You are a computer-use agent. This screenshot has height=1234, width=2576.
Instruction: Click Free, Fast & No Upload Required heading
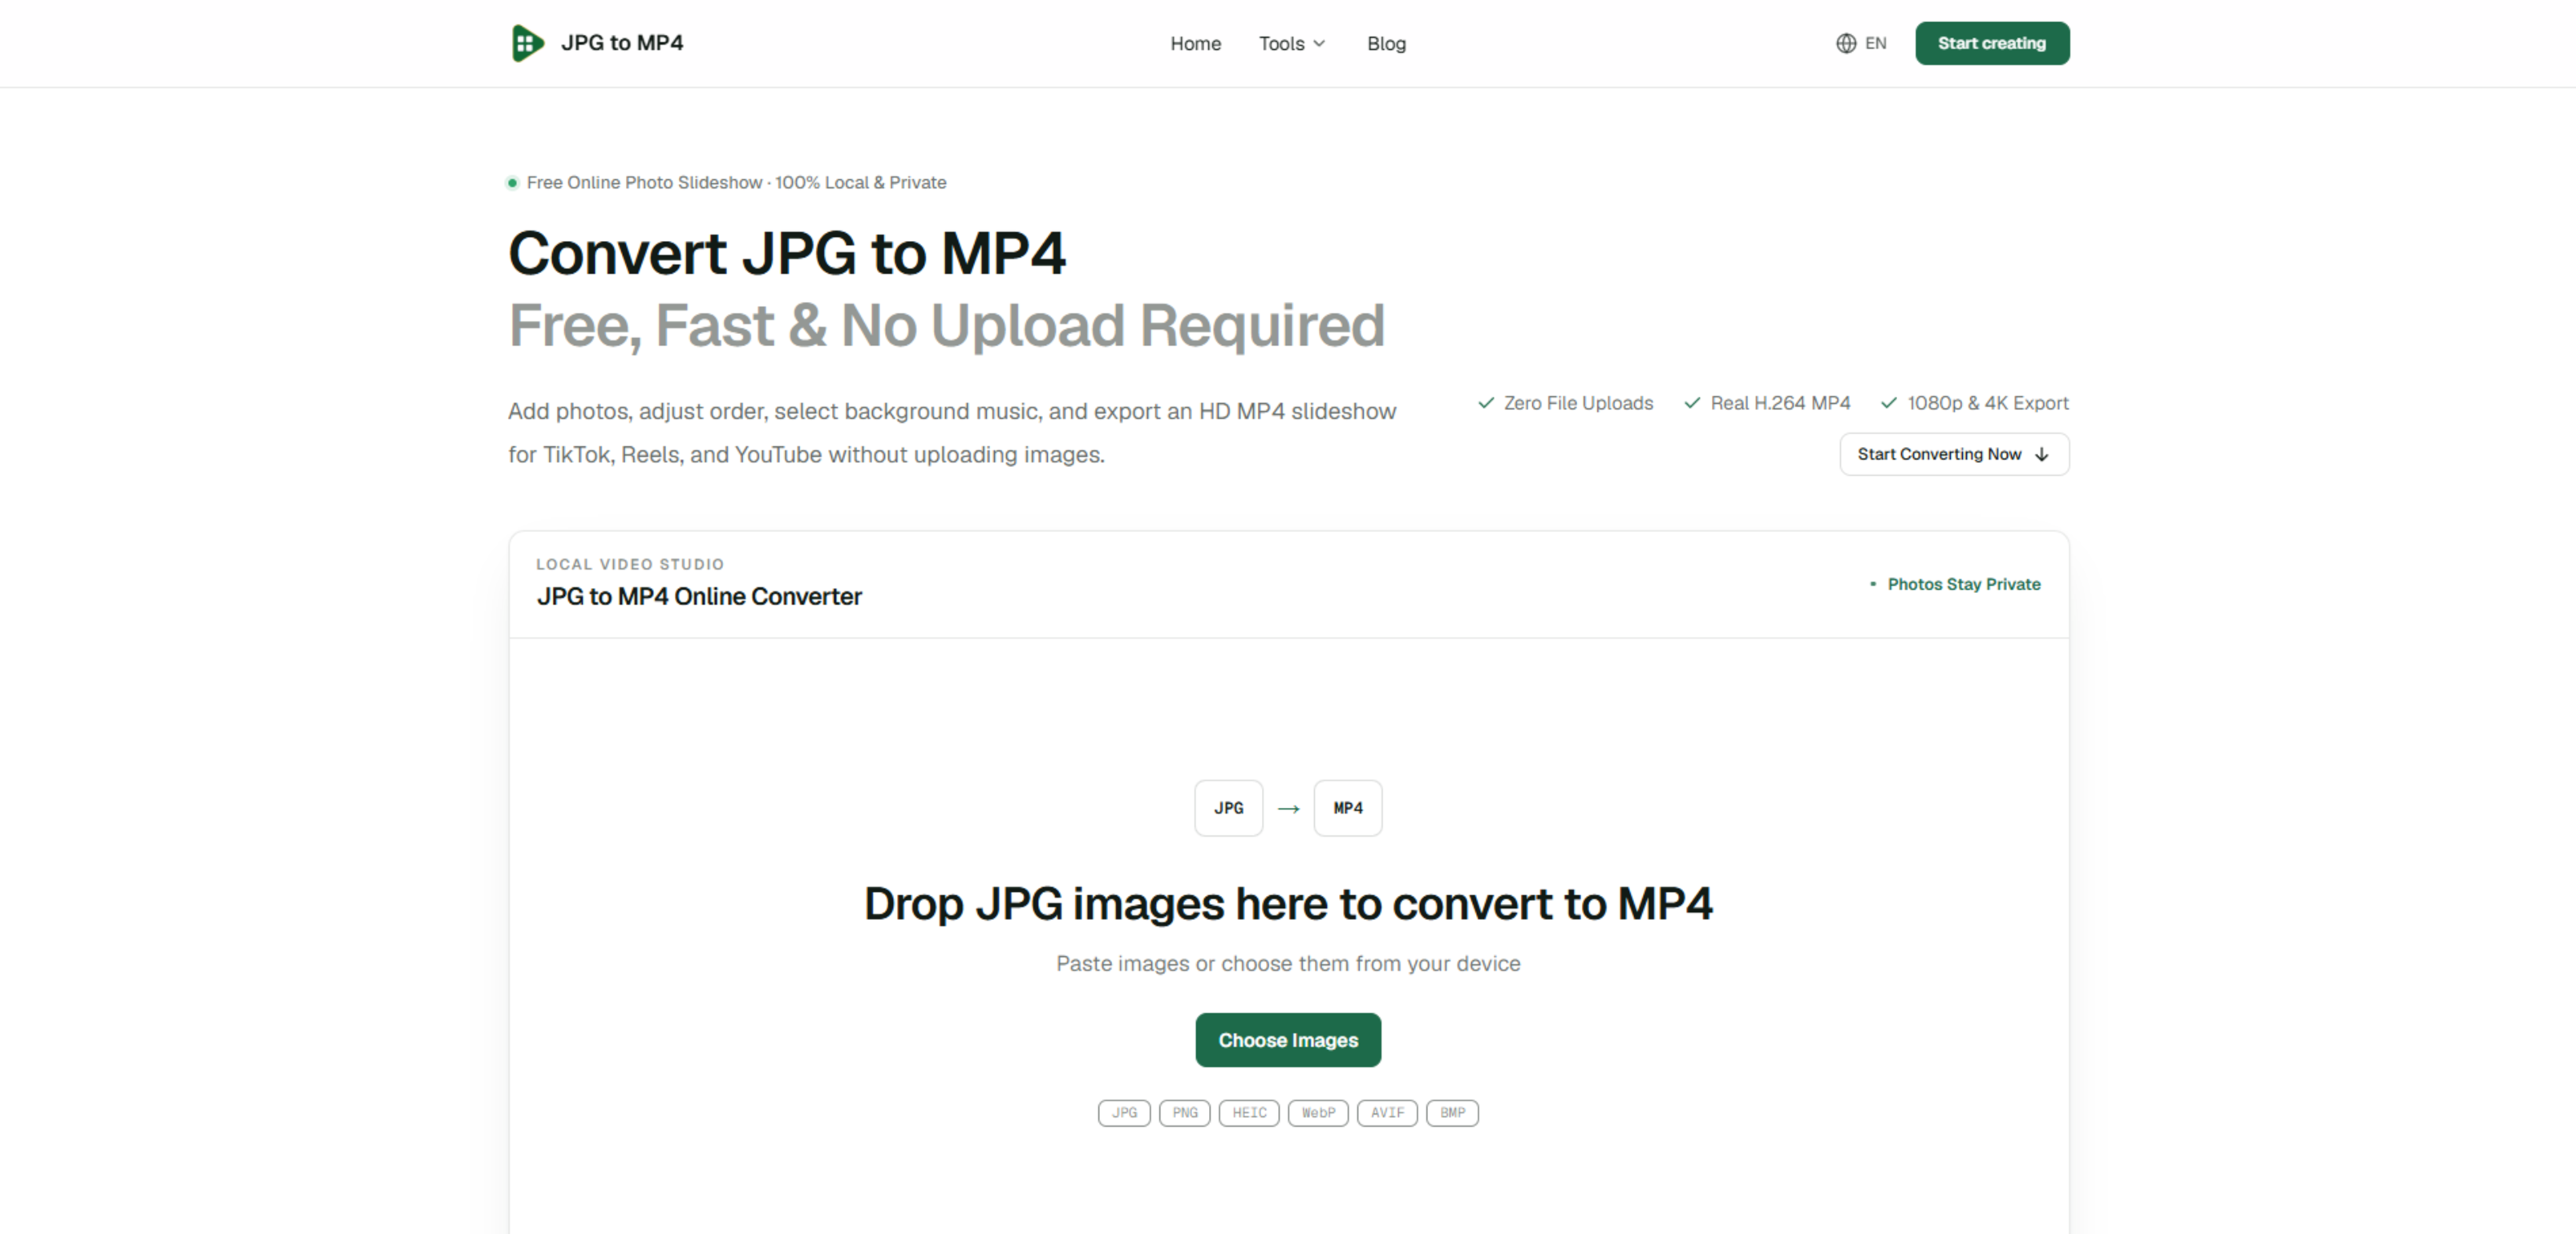pos(947,326)
